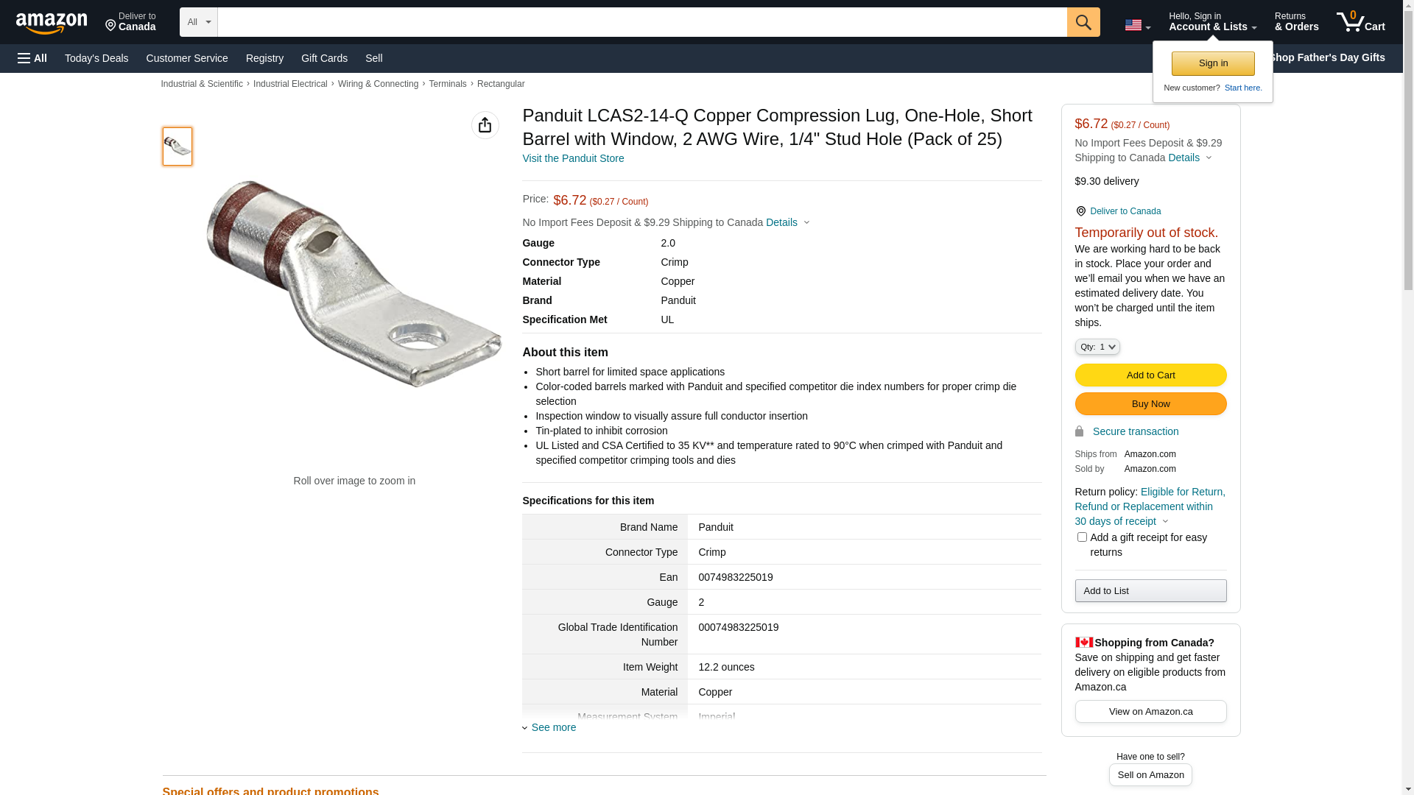Click the Amazon search input field
The height and width of the screenshot is (795, 1414).
641,22
